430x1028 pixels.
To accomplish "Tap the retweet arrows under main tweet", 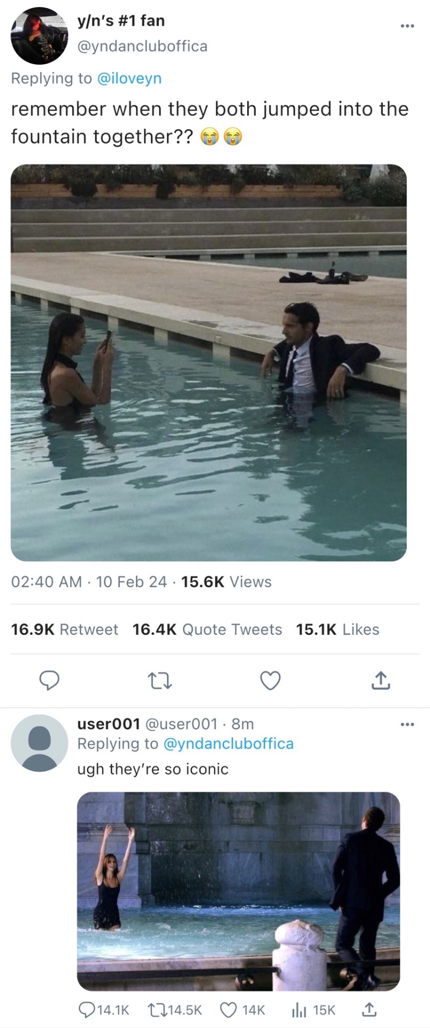I will click(x=159, y=681).
